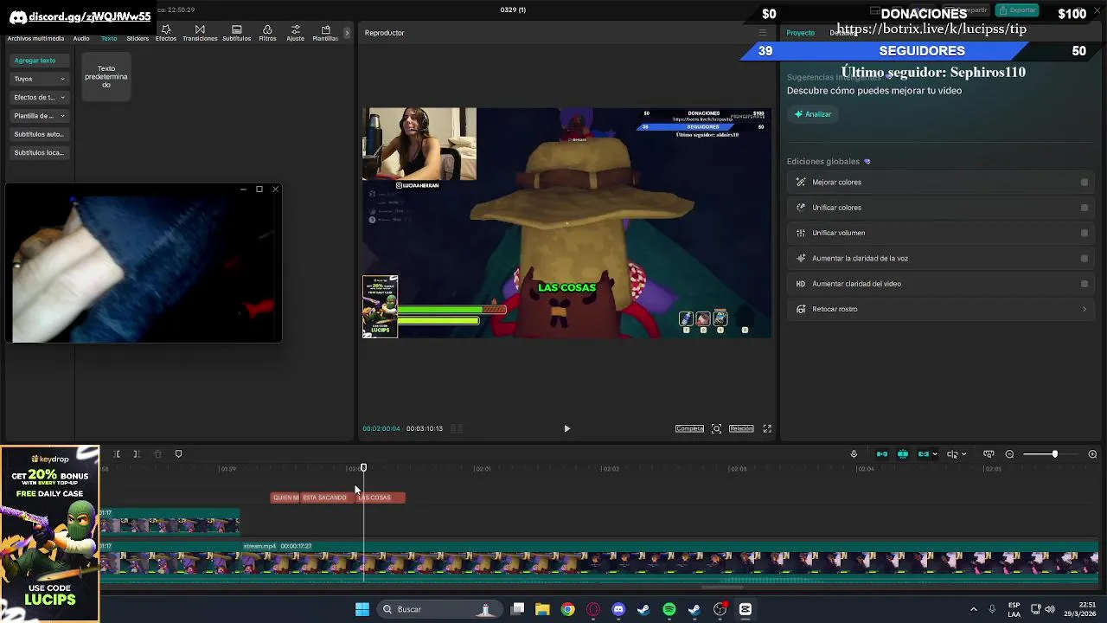The width and height of the screenshot is (1107, 623).
Task: Click the caption track icon left of zoom out
Action: 988,454
